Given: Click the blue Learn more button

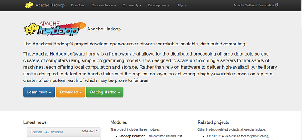Looking at the screenshot, I should [39, 92].
